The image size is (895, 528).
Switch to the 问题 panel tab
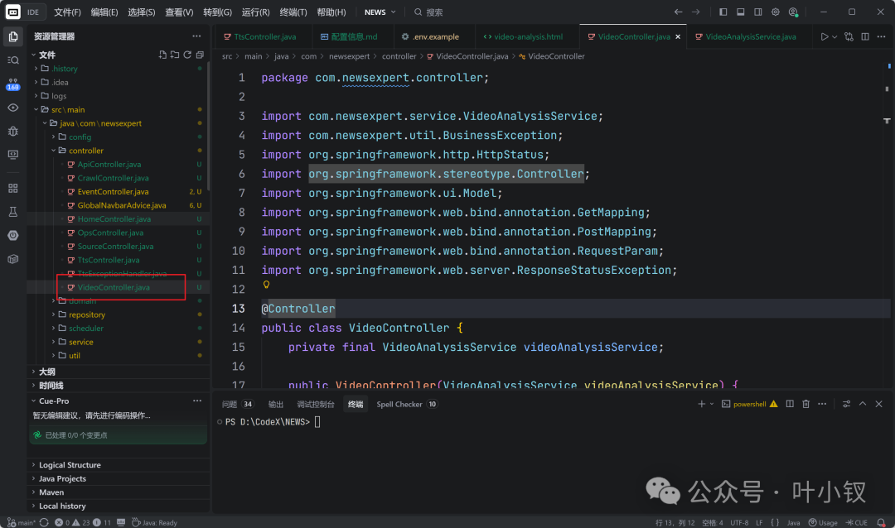click(237, 404)
